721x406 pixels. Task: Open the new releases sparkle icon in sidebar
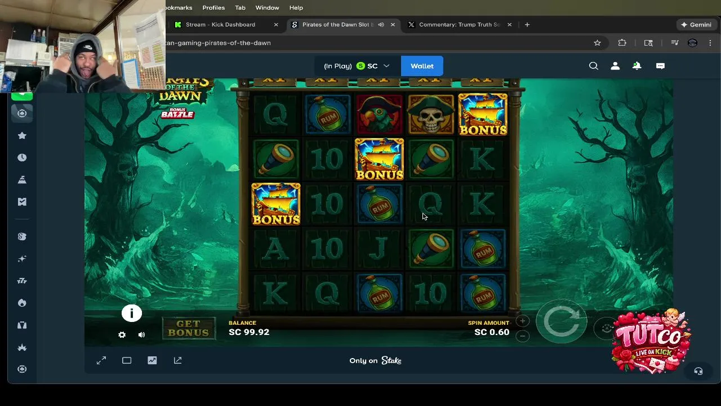coord(22,258)
